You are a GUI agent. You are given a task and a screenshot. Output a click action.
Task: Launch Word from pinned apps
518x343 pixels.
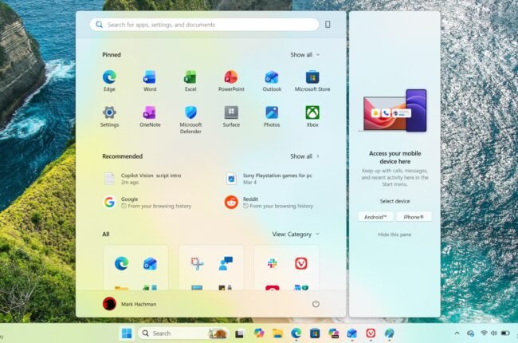[x=150, y=78]
